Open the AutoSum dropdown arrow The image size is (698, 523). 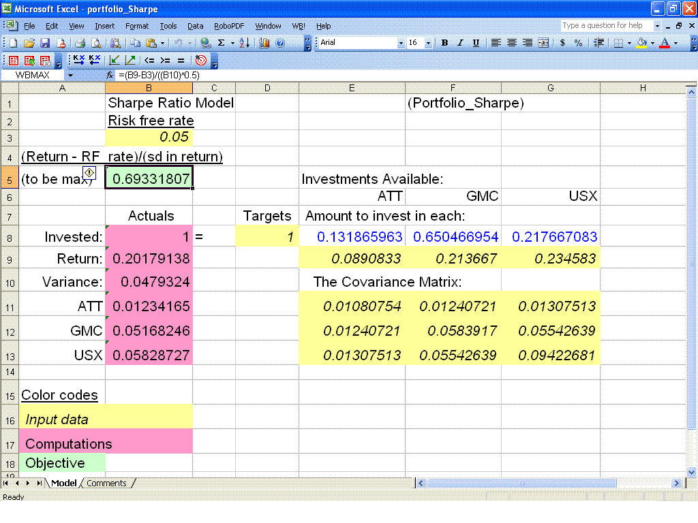coord(232,43)
